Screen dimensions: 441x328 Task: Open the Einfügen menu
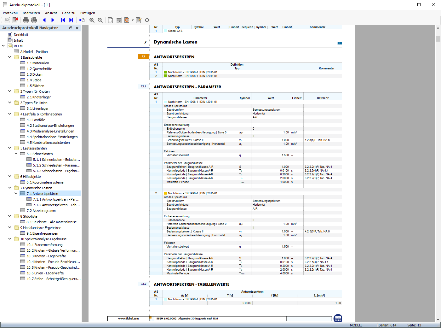88,13
